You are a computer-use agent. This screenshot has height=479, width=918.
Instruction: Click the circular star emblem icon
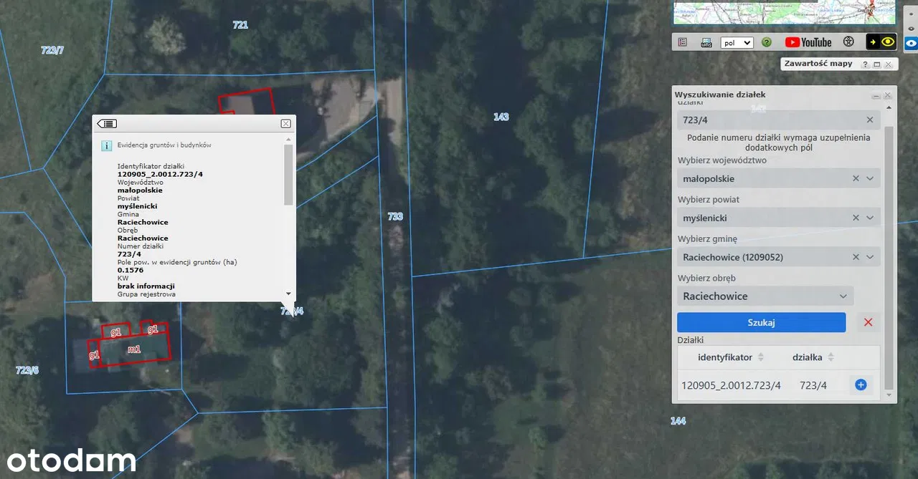(x=848, y=42)
